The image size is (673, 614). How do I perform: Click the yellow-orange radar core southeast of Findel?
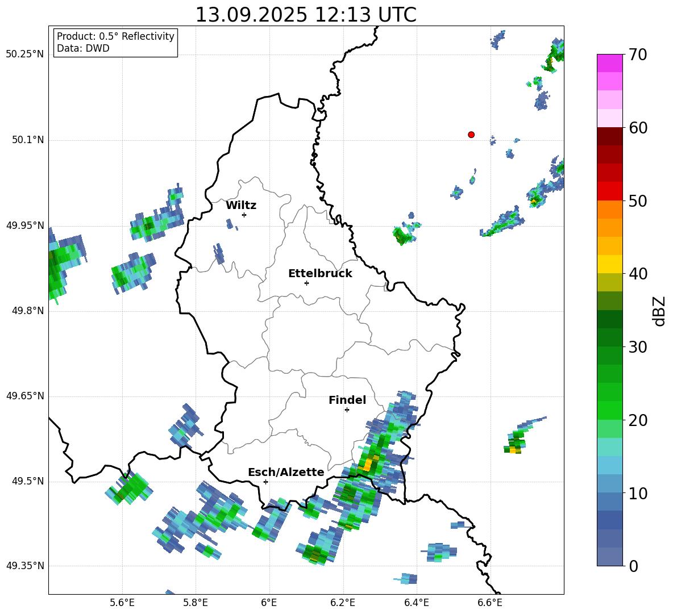point(369,464)
